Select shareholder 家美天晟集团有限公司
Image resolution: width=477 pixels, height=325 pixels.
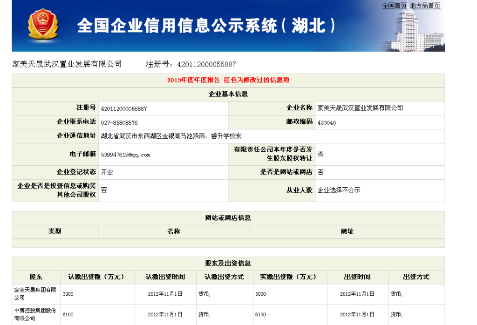(x=35, y=294)
